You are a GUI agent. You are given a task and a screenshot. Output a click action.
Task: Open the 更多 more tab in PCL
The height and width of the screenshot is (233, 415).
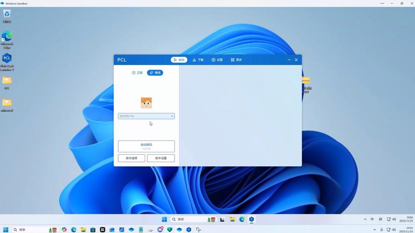coord(236,60)
